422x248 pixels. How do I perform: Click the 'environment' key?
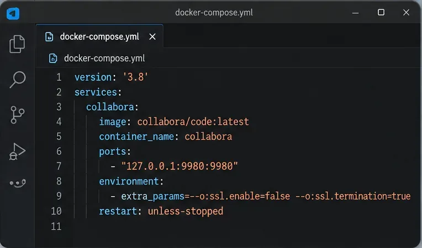click(x=129, y=181)
